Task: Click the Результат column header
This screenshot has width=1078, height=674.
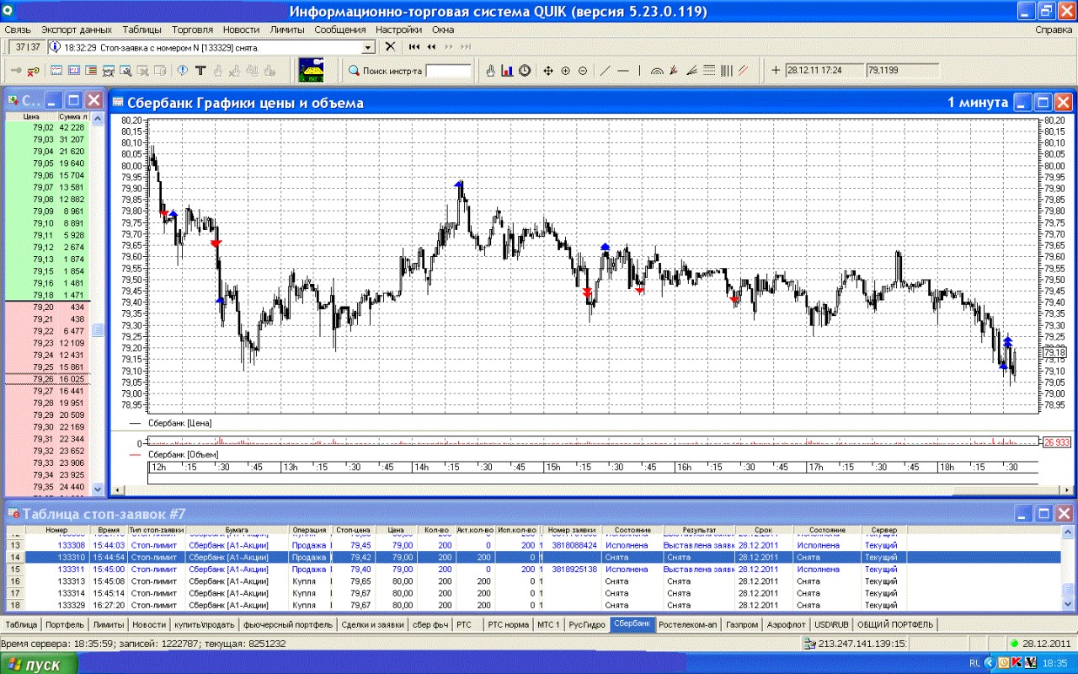Action: (x=700, y=530)
